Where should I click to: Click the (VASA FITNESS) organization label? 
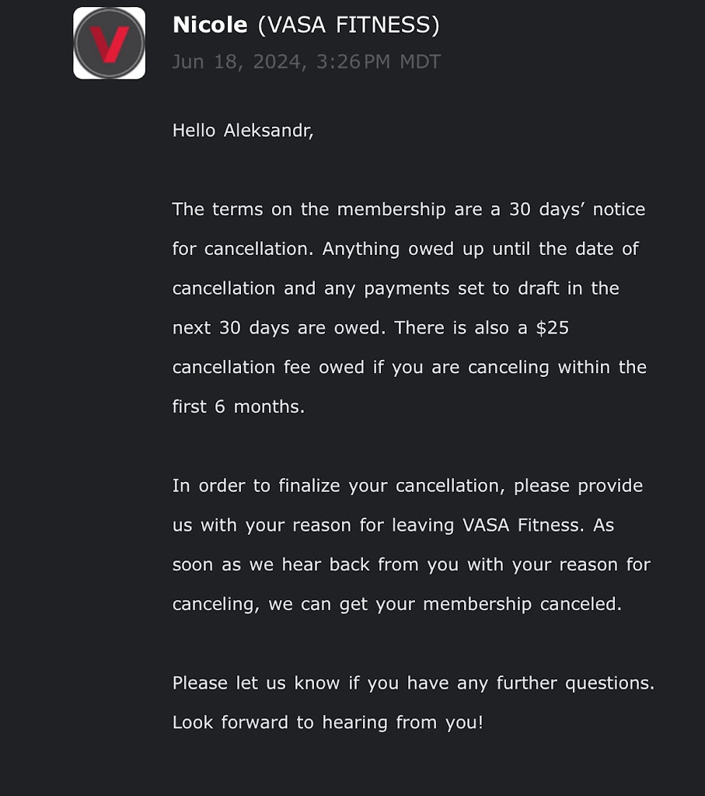pos(347,25)
